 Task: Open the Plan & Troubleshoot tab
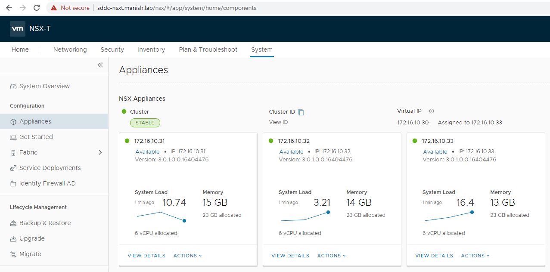click(208, 49)
